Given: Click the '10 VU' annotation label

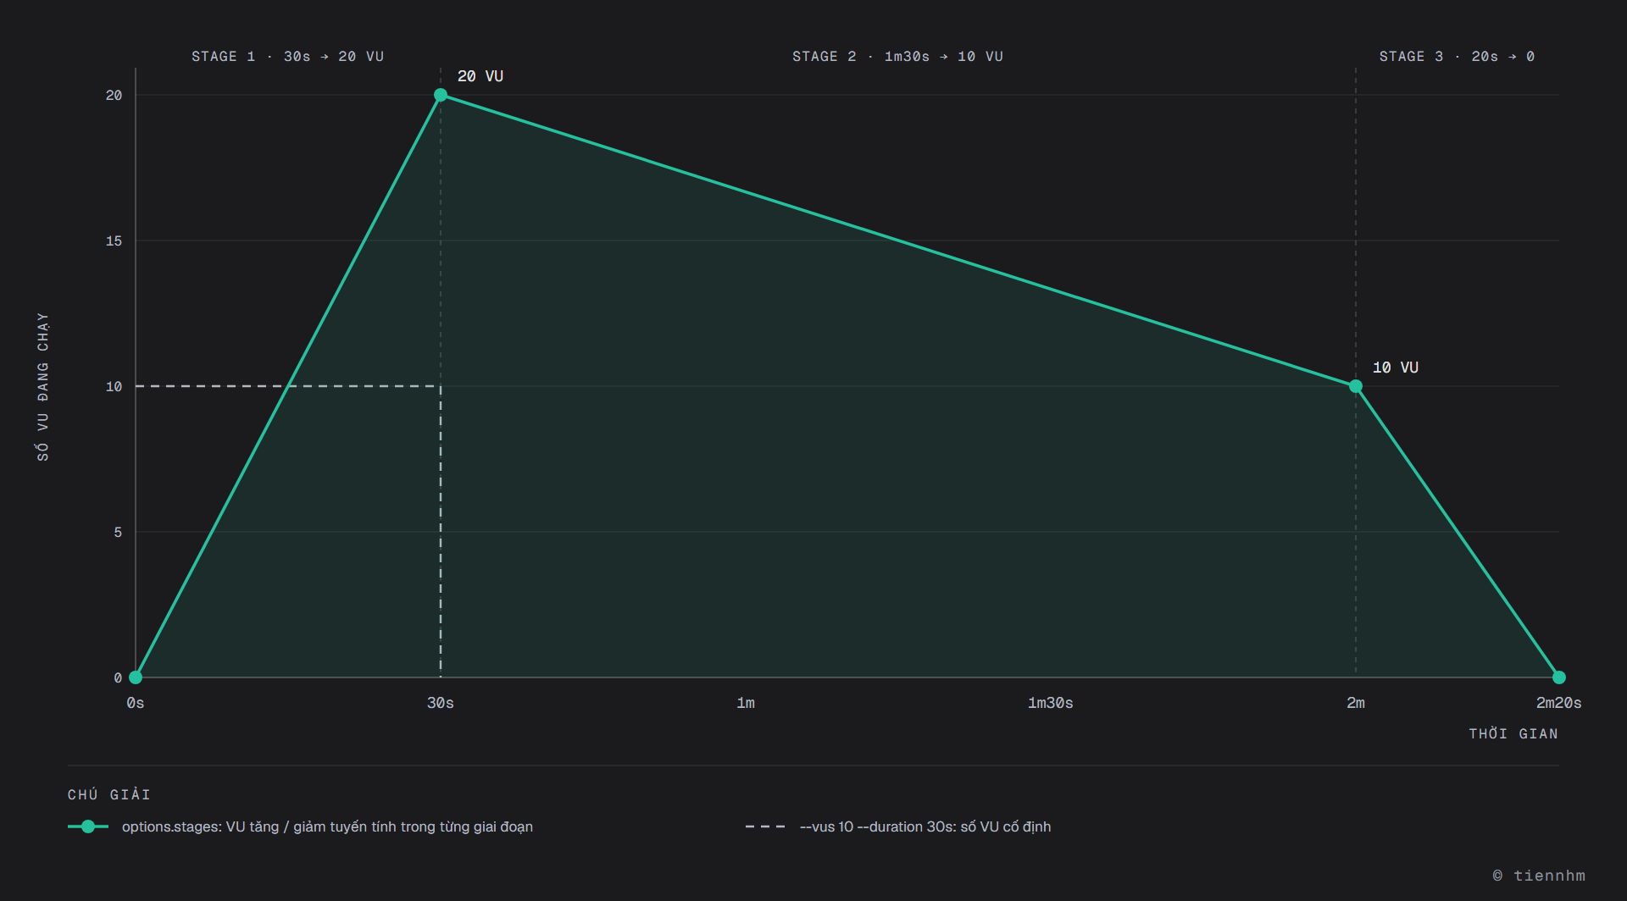Looking at the screenshot, I should tap(1396, 368).
